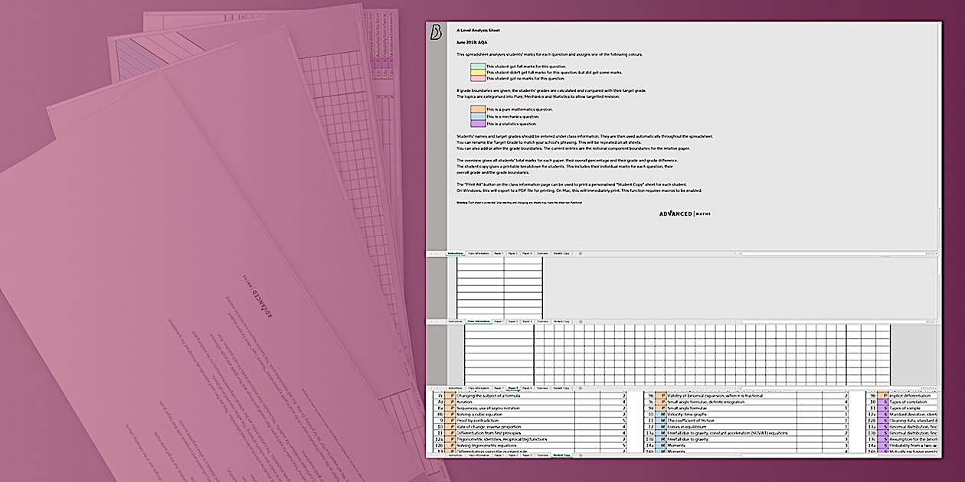Click the orange pure mathematics swatch
This screenshot has width=965, height=482.
[x=478, y=109]
